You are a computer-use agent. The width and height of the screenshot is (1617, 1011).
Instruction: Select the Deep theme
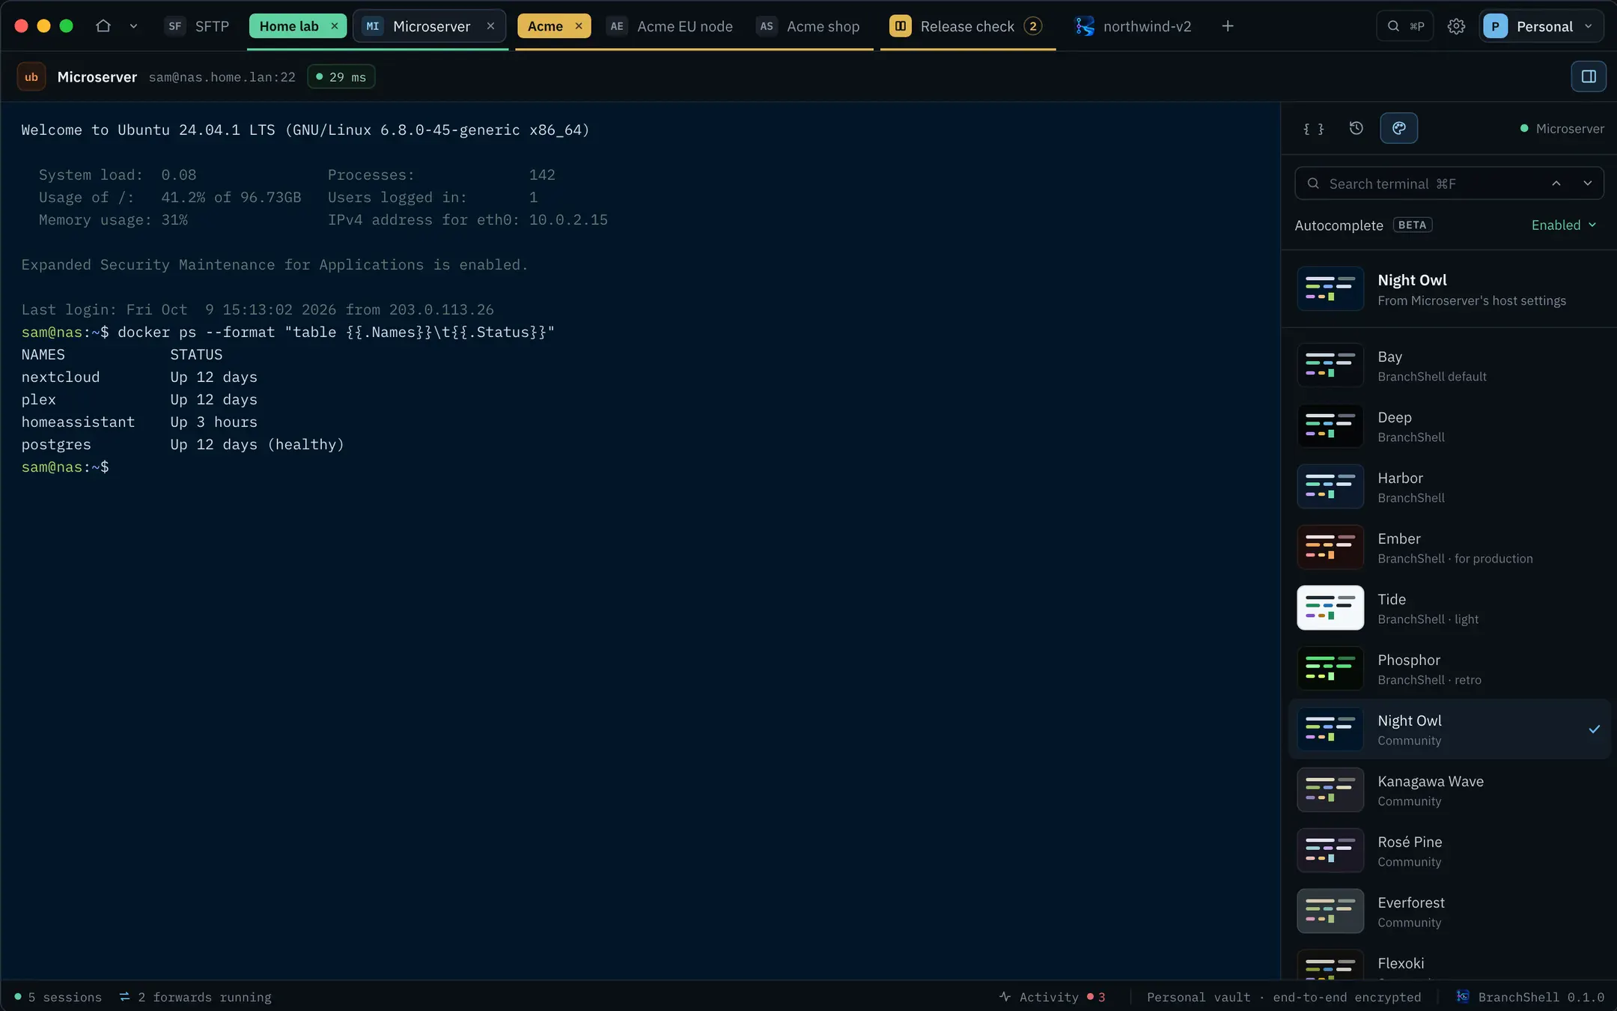1449,426
